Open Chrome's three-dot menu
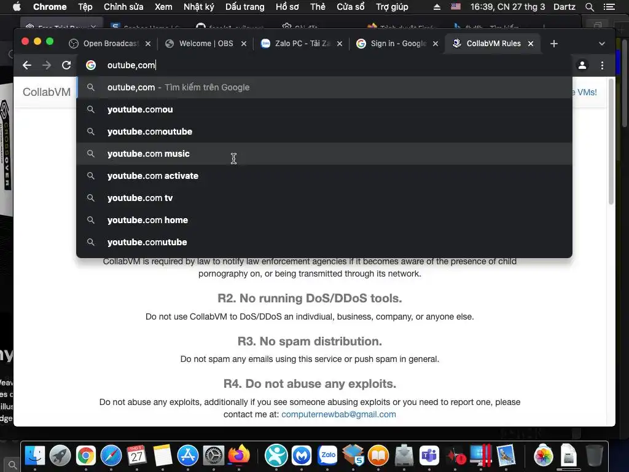The width and height of the screenshot is (629, 472). click(x=602, y=65)
